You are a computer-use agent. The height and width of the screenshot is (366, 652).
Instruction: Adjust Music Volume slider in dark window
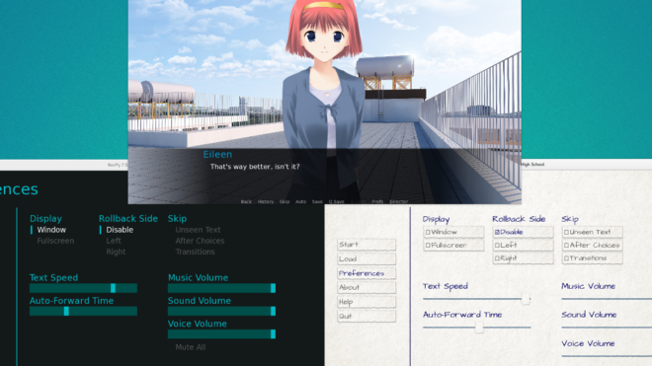(221, 288)
